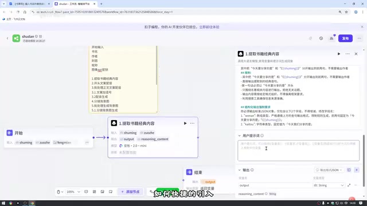Click the comment icon in bottom toolbar
This screenshot has height=206, width=367.
(x=86, y=192)
